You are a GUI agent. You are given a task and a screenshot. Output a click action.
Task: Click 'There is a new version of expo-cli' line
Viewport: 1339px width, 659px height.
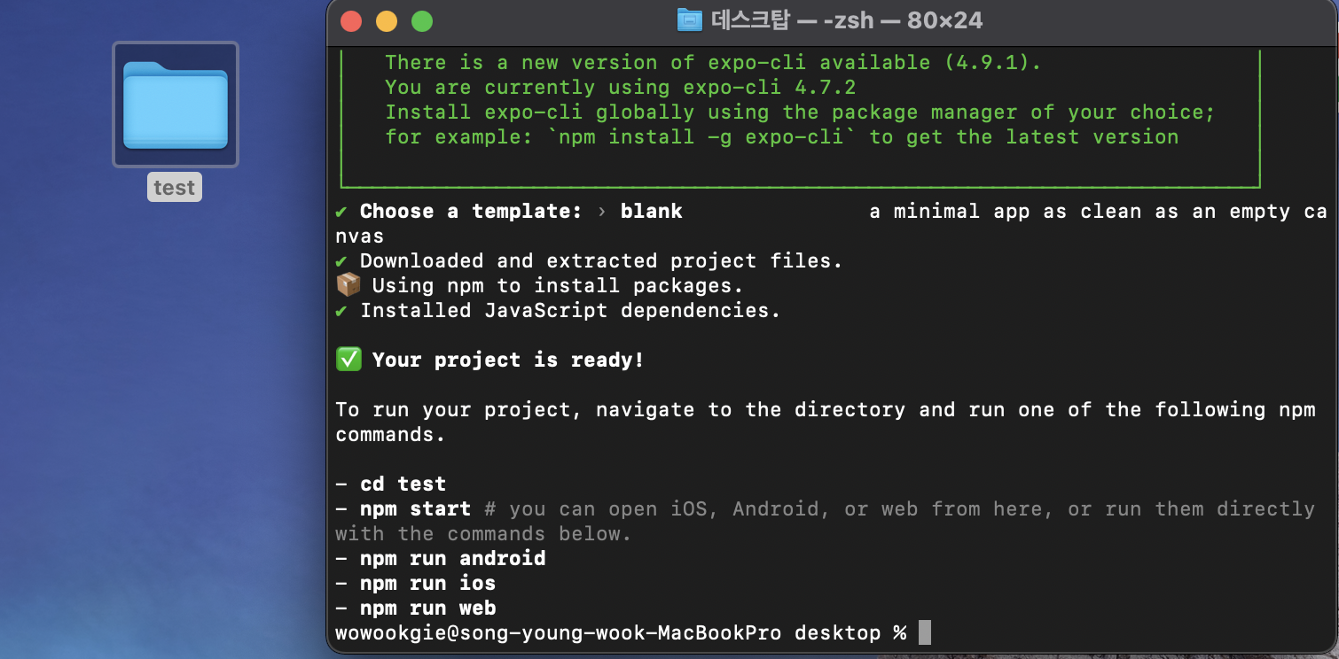tap(713, 62)
